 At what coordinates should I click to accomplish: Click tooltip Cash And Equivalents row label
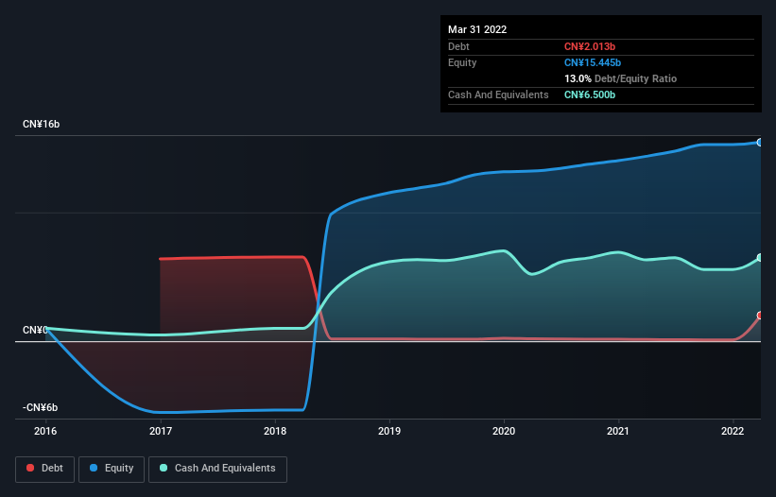pos(498,94)
